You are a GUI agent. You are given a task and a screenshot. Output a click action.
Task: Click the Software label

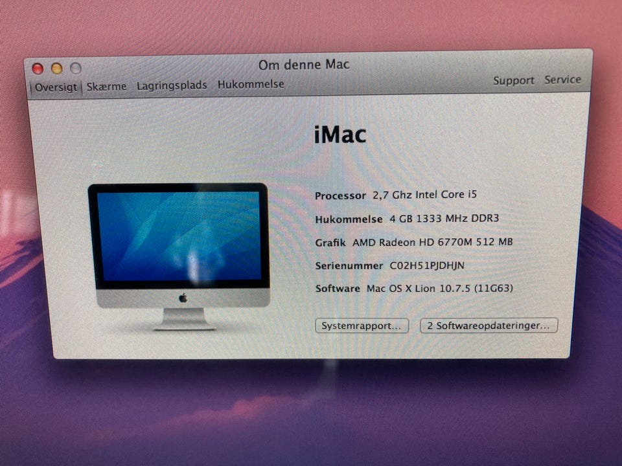click(x=338, y=289)
